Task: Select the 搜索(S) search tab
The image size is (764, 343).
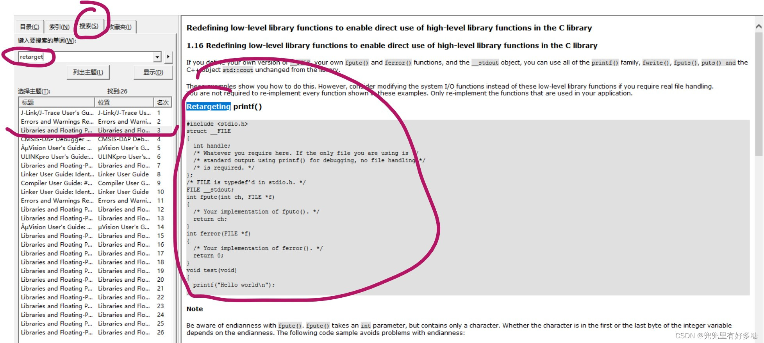Action: point(89,26)
